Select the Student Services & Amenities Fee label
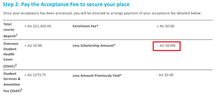Viewport: 216px width, 98px height. point(12,82)
